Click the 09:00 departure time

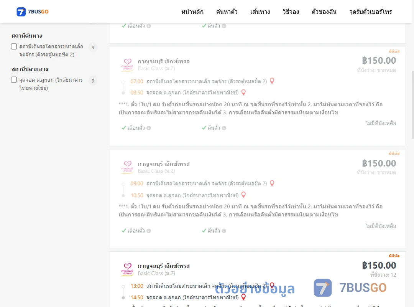pyautogui.click(x=137, y=183)
